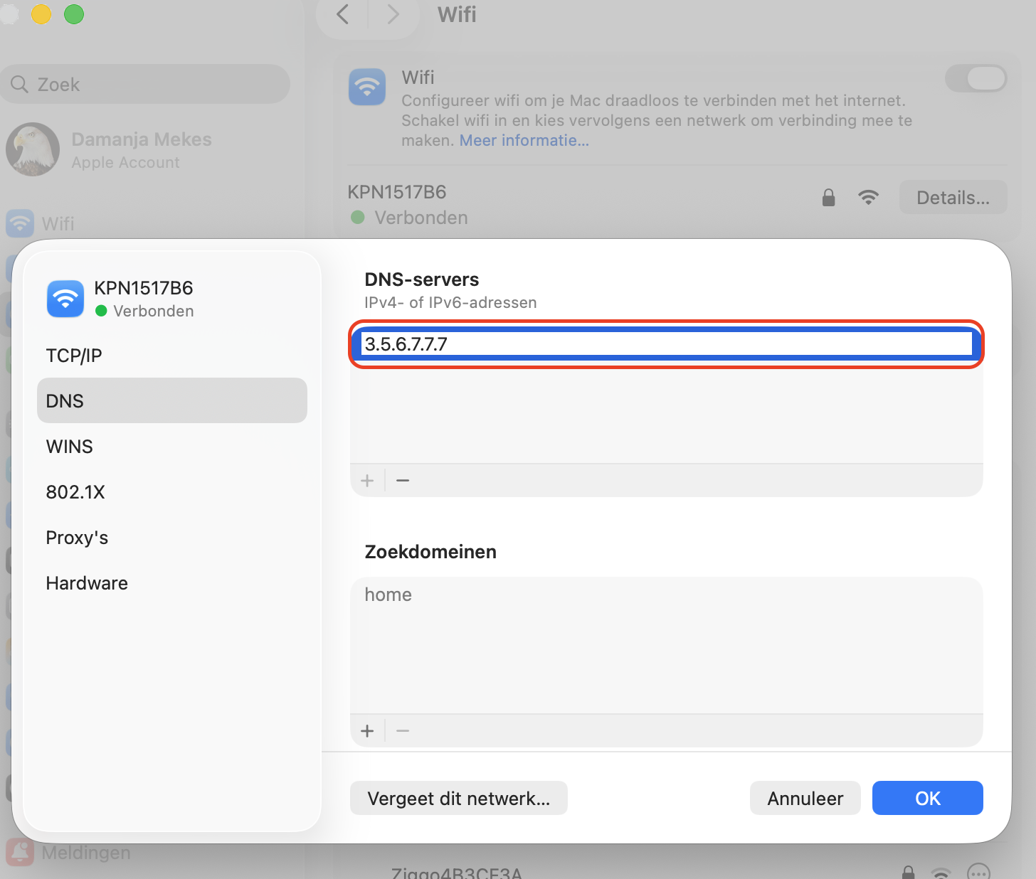Open the Proxy's settings section
This screenshot has height=879, width=1036.
pos(77,537)
